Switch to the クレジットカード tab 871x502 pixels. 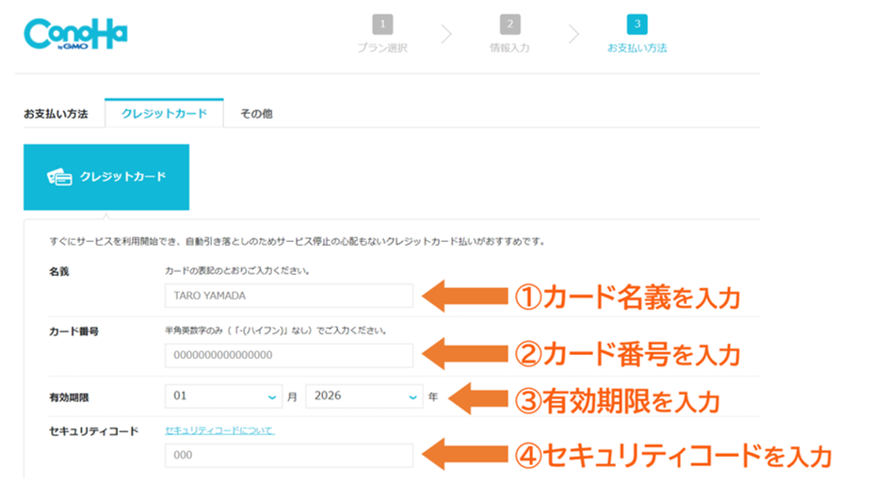pyautogui.click(x=164, y=114)
